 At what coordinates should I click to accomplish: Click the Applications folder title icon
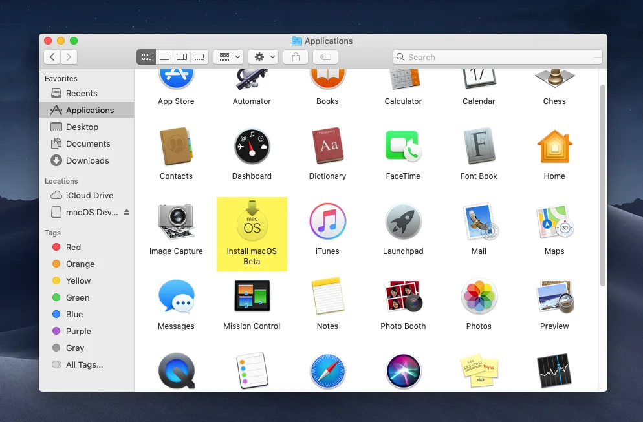coord(296,41)
